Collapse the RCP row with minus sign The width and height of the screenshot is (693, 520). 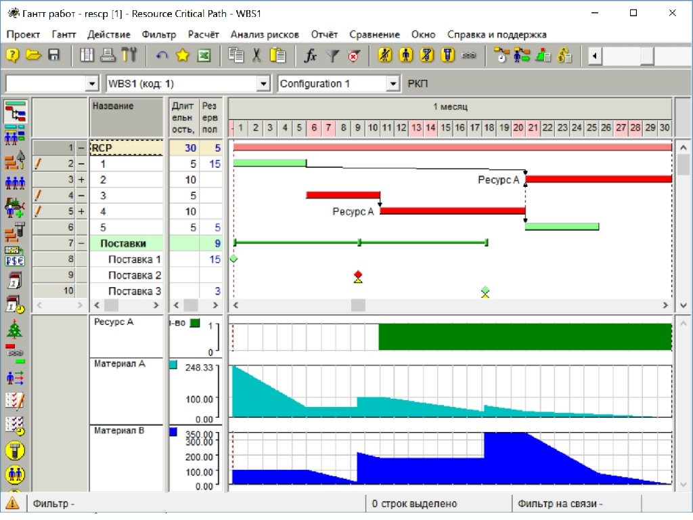[81, 148]
